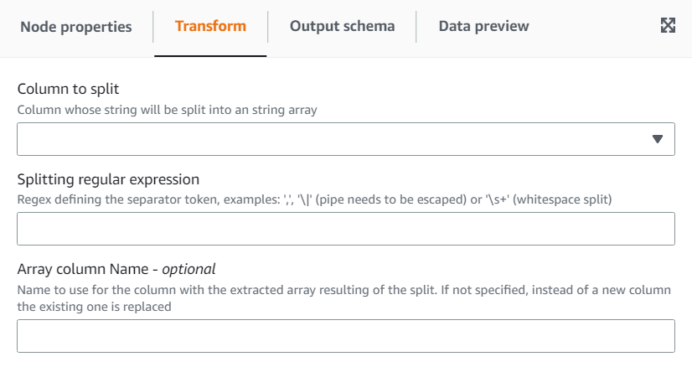Click the word 'optional' in the label
Image resolution: width=692 pixels, height=367 pixels.
(x=188, y=269)
